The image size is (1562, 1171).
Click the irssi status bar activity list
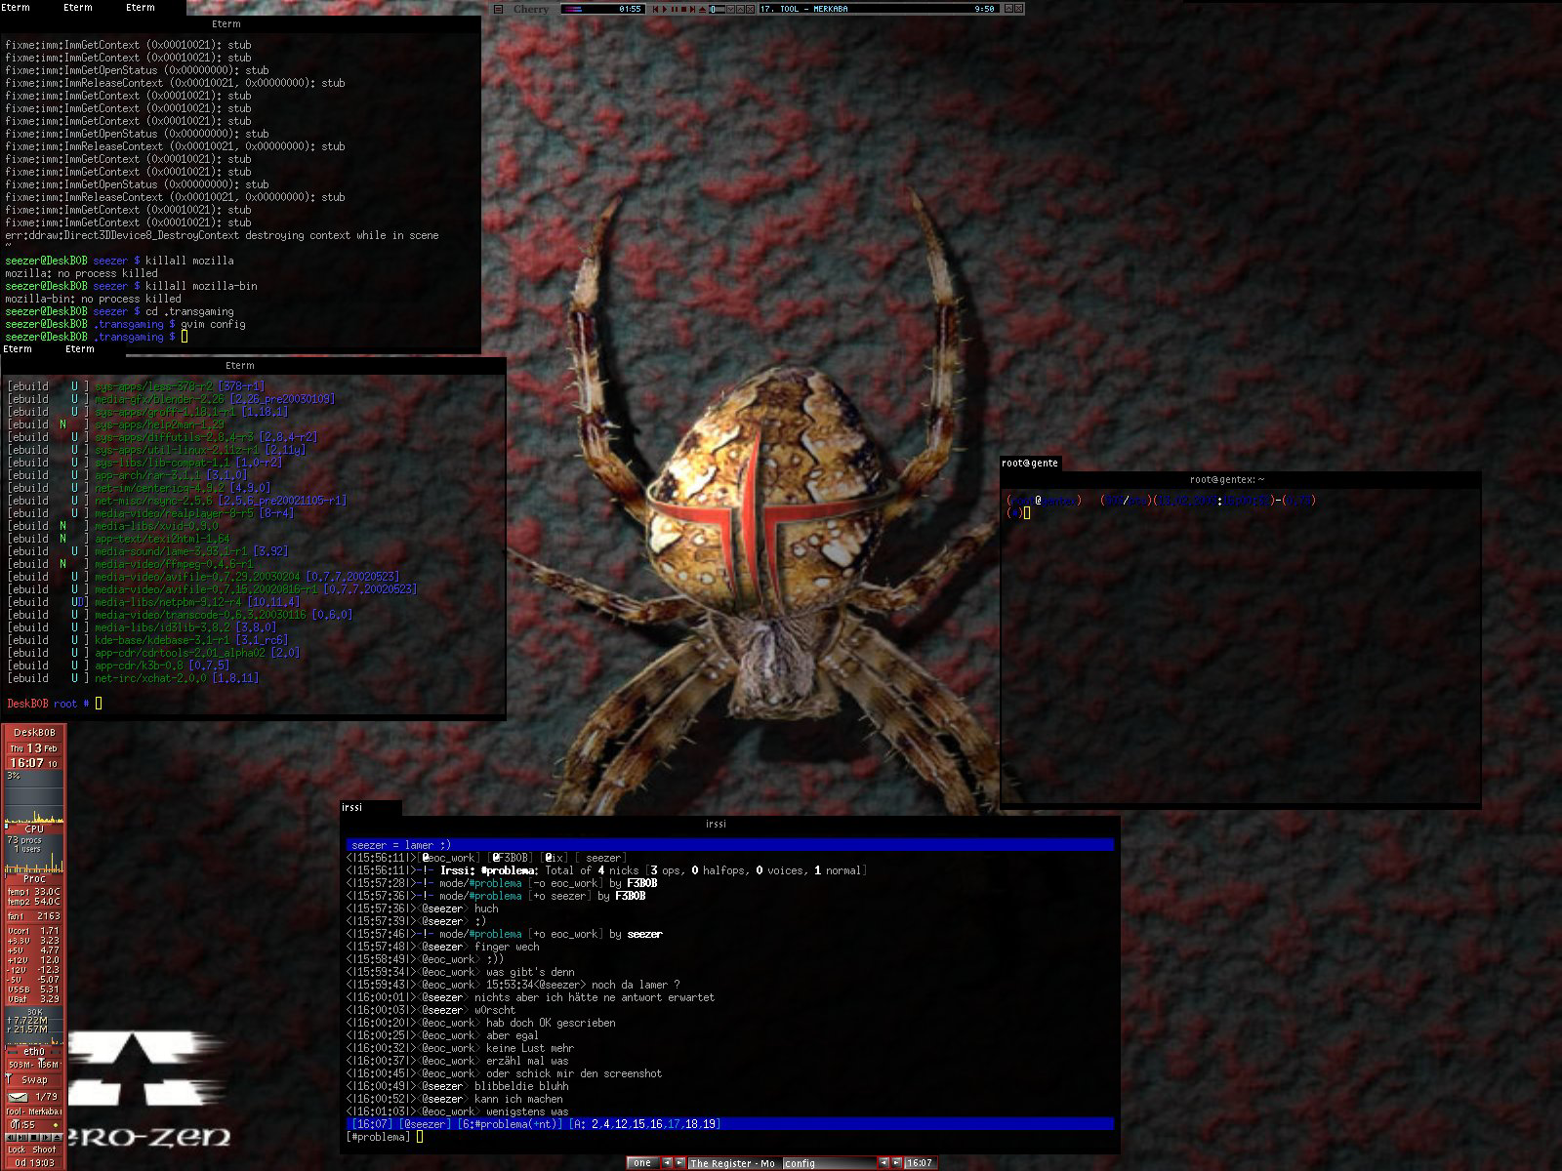pos(644,1124)
